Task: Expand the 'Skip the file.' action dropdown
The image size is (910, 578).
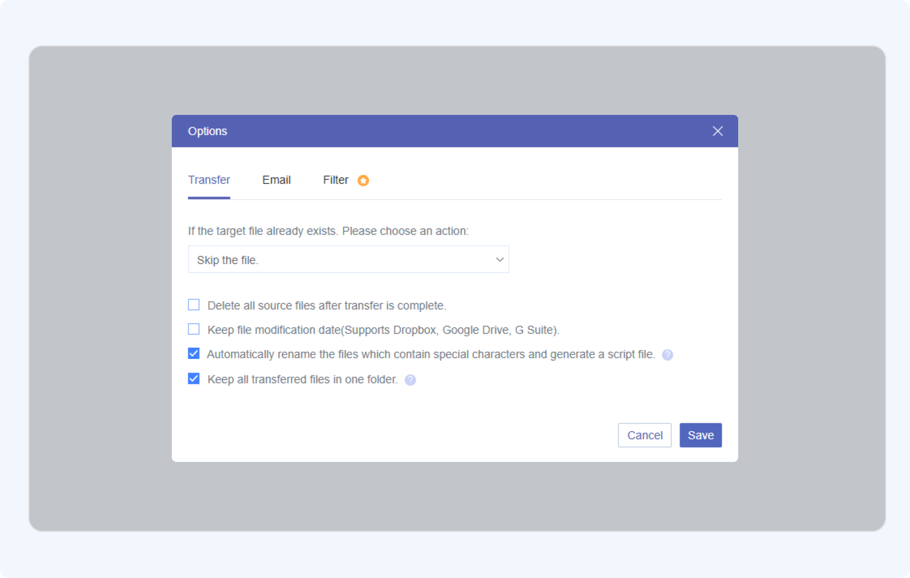Action: 348,259
